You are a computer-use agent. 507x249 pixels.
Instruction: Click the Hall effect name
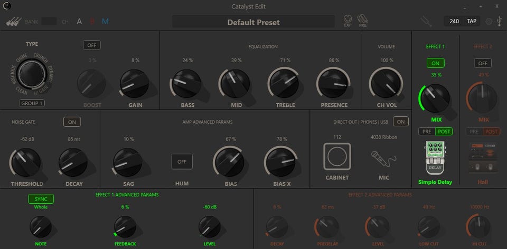483,182
